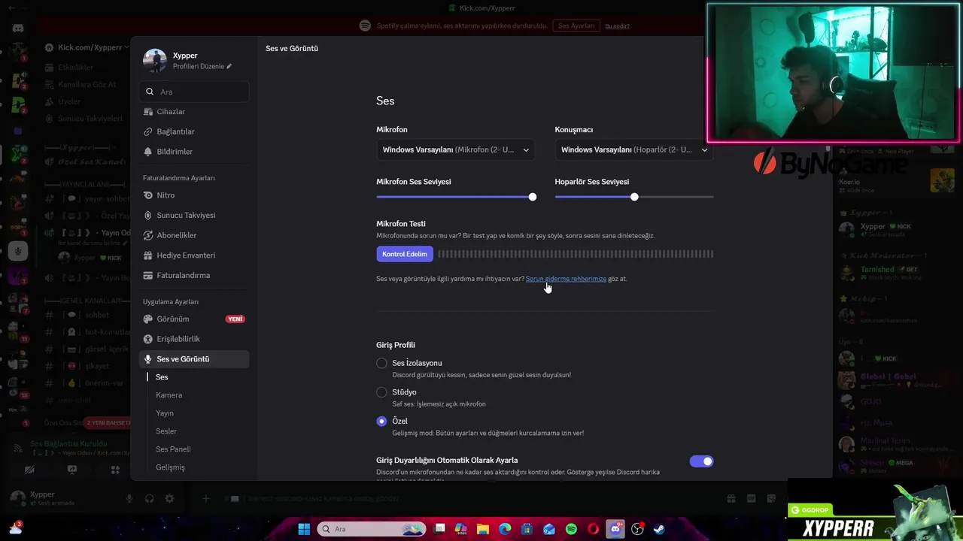Select Ses İzolasyonu input profile
Screen dimensions: 963x541
pos(381,363)
